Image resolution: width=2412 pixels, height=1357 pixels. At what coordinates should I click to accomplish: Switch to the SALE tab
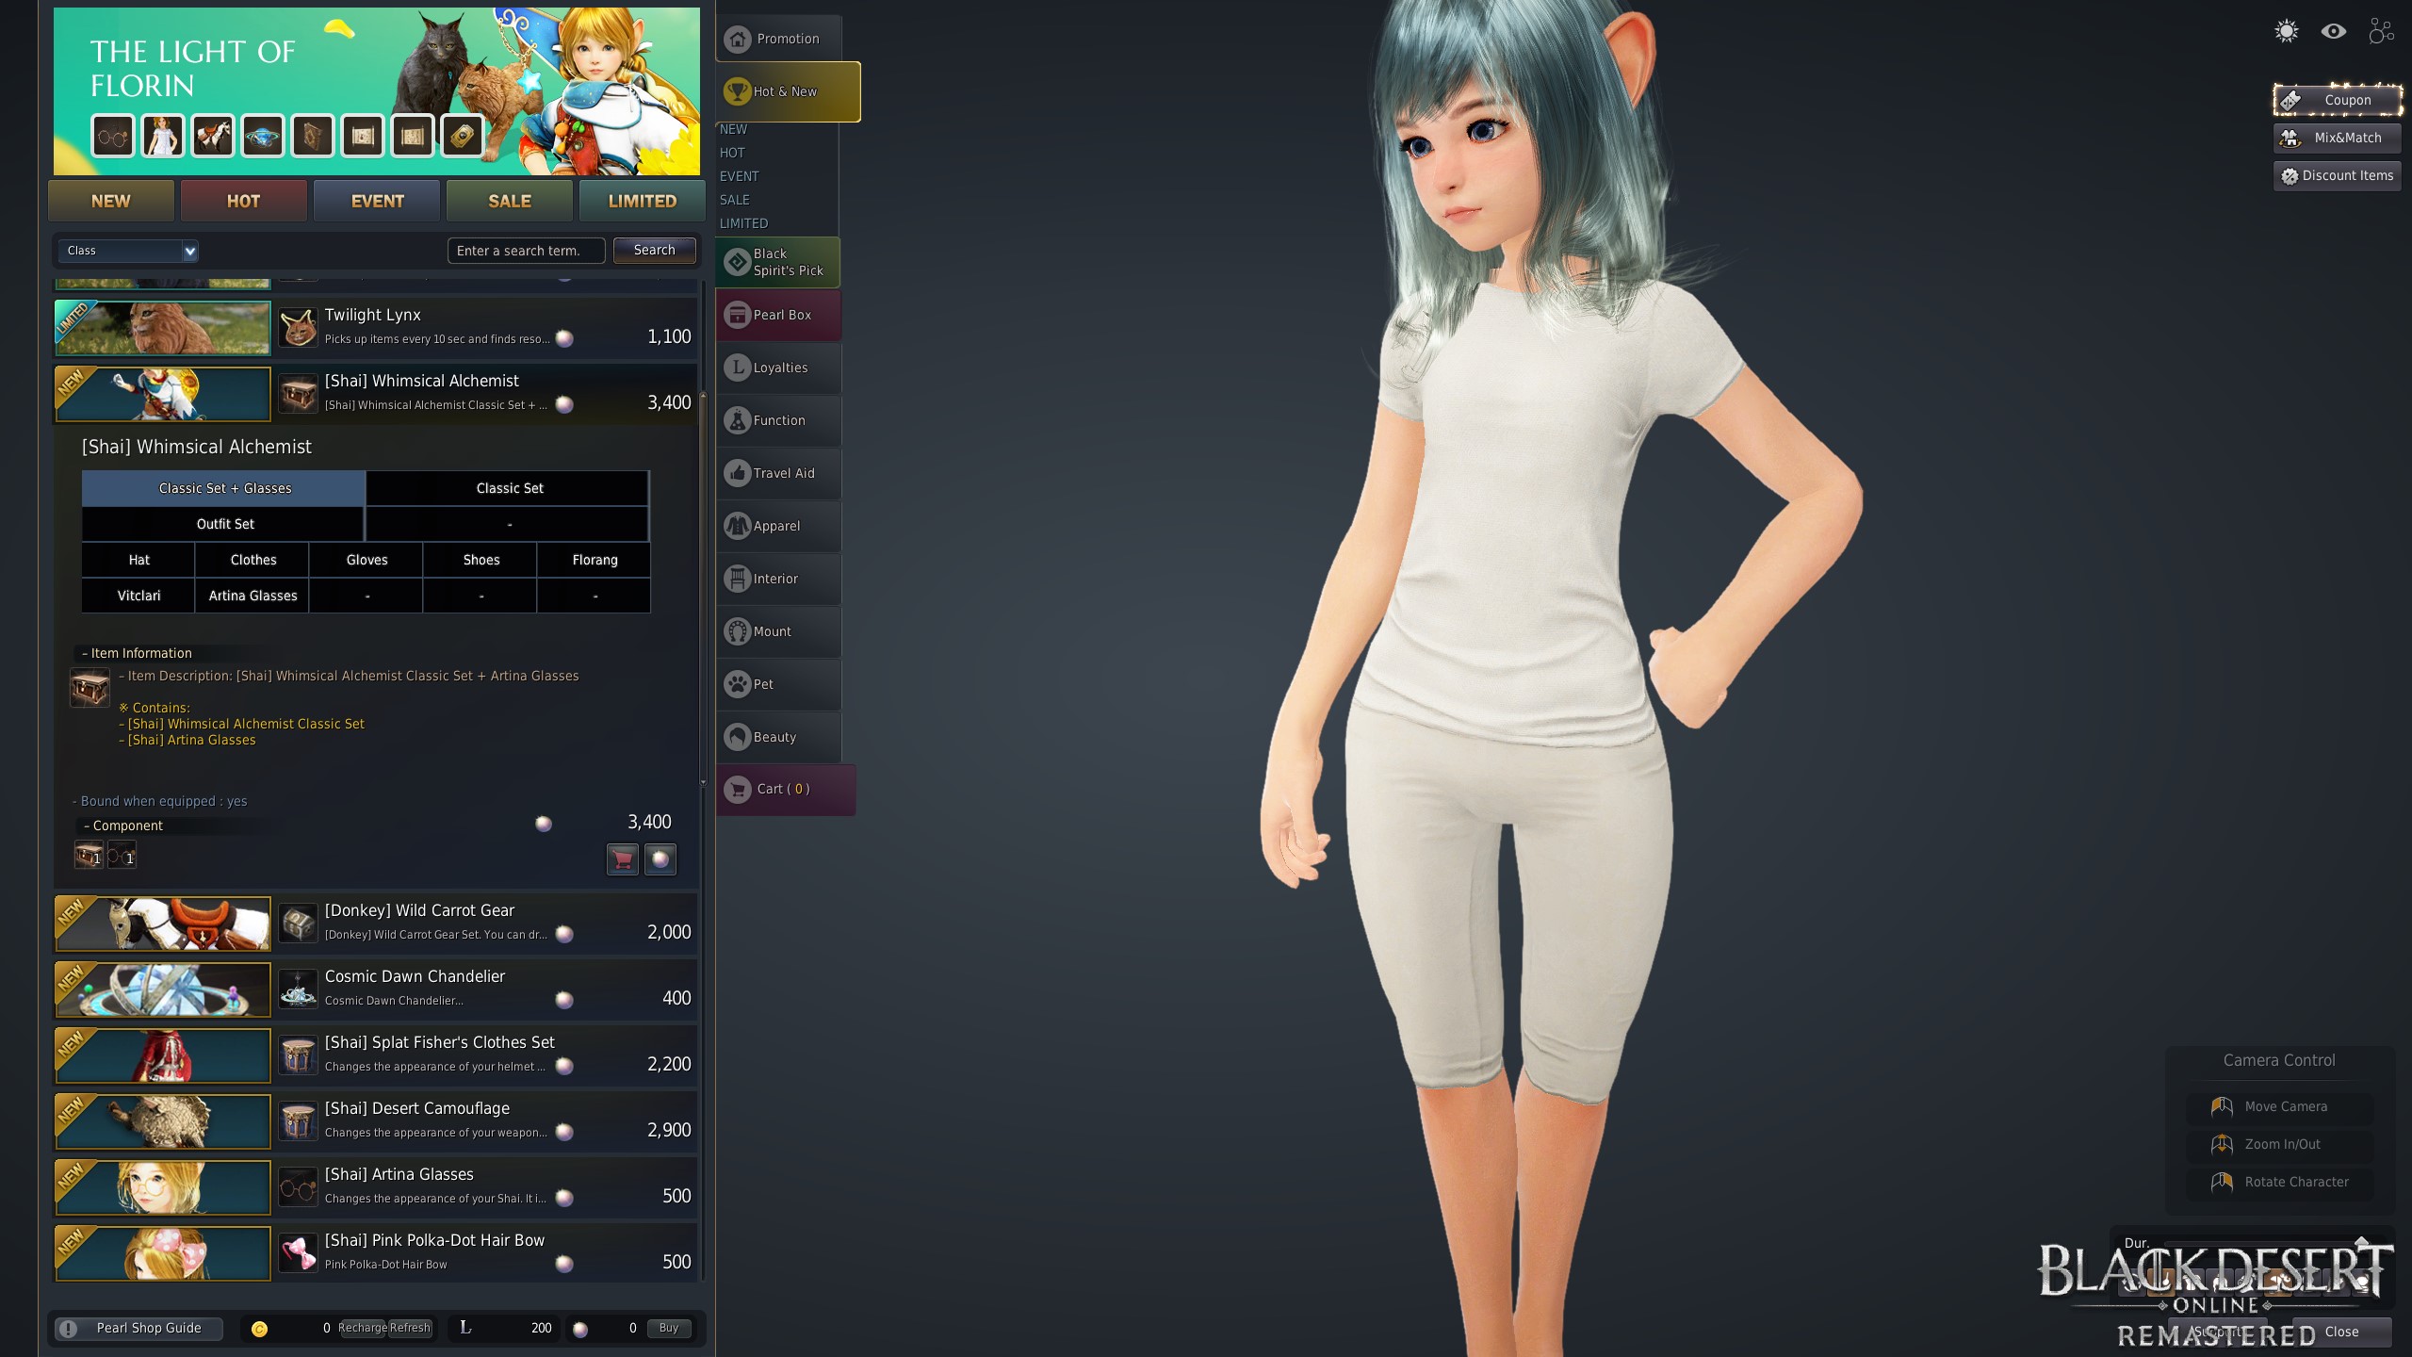509,201
